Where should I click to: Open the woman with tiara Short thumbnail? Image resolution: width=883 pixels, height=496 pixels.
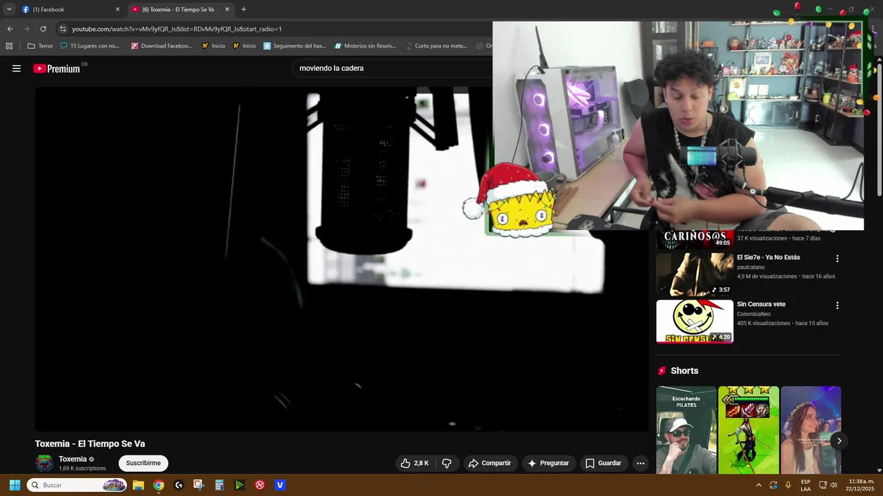point(811,430)
